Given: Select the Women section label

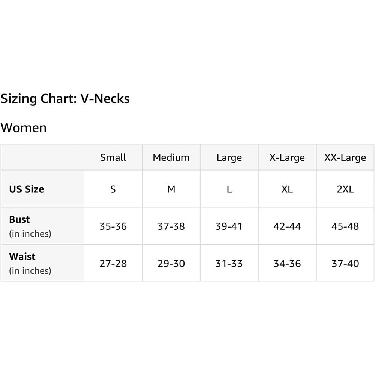Looking at the screenshot, I should pyautogui.click(x=24, y=127).
